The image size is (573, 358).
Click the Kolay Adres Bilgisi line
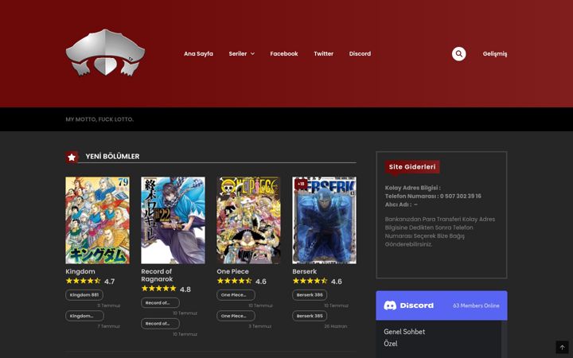[412, 188]
